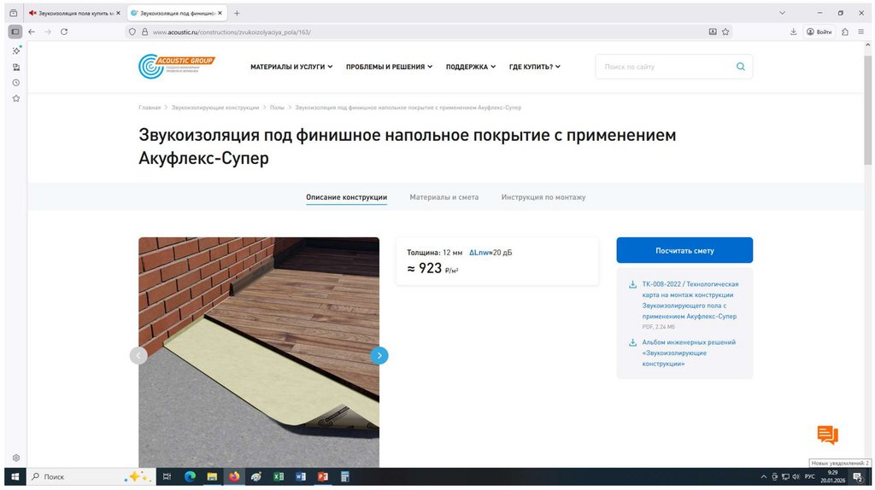Viewport: 875px width, 490px height.
Task: Expand МАТЕРИАЛЫ И УСЛУГИ menu
Action: click(291, 67)
